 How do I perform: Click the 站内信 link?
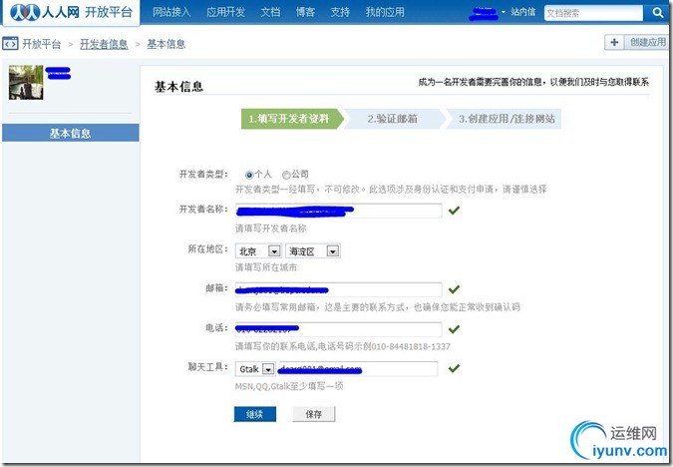(522, 12)
